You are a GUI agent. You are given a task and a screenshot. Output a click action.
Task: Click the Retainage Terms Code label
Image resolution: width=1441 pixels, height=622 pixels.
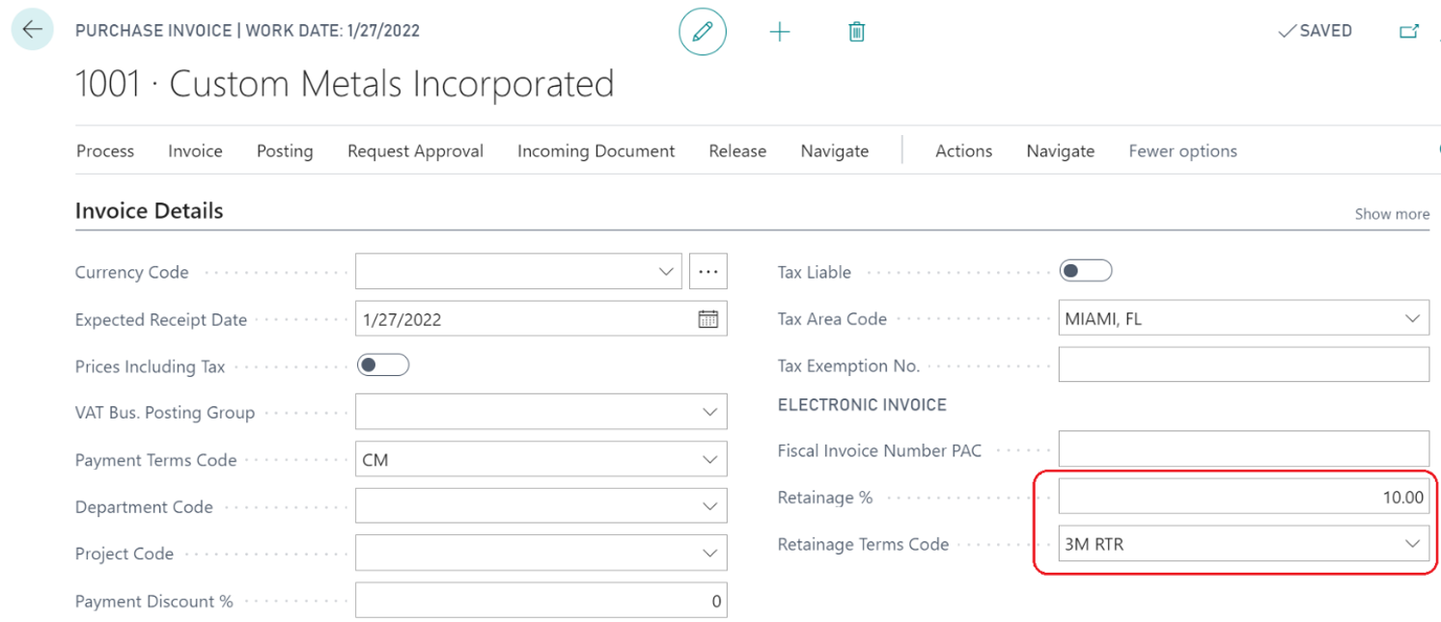pyautogui.click(x=863, y=544)
